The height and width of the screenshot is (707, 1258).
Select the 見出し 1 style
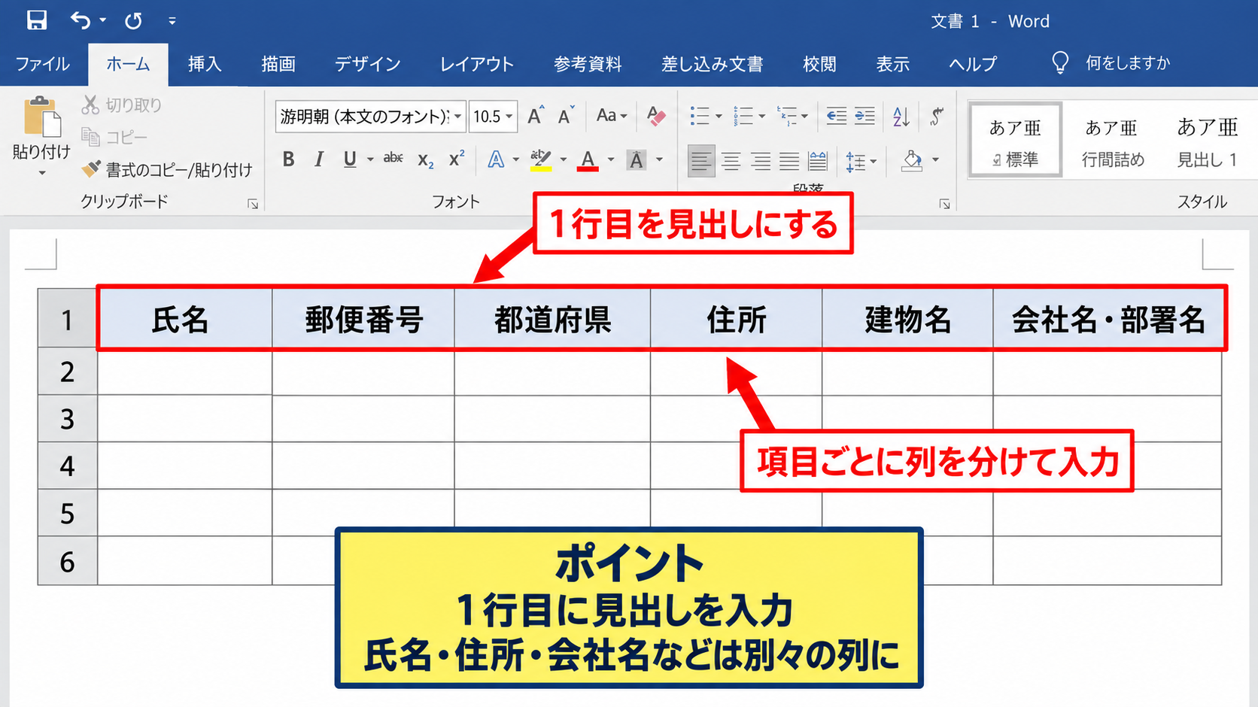click(x=1207, y=141)
